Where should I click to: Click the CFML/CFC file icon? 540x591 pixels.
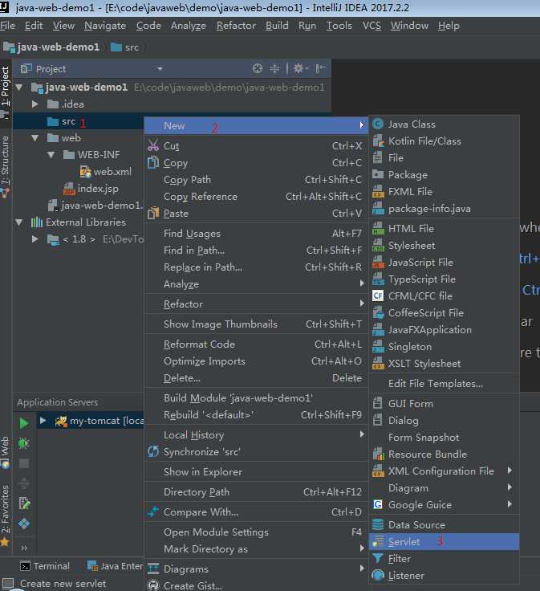378,295
